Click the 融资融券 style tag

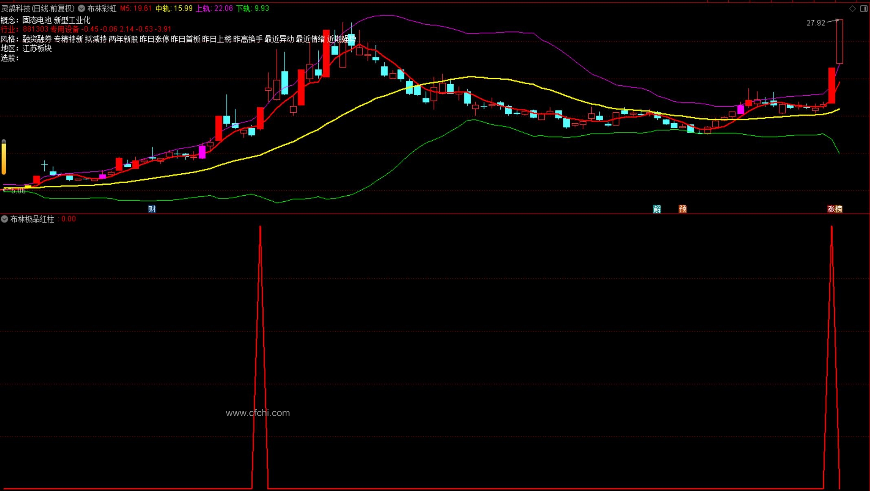(x=37, y=39)
